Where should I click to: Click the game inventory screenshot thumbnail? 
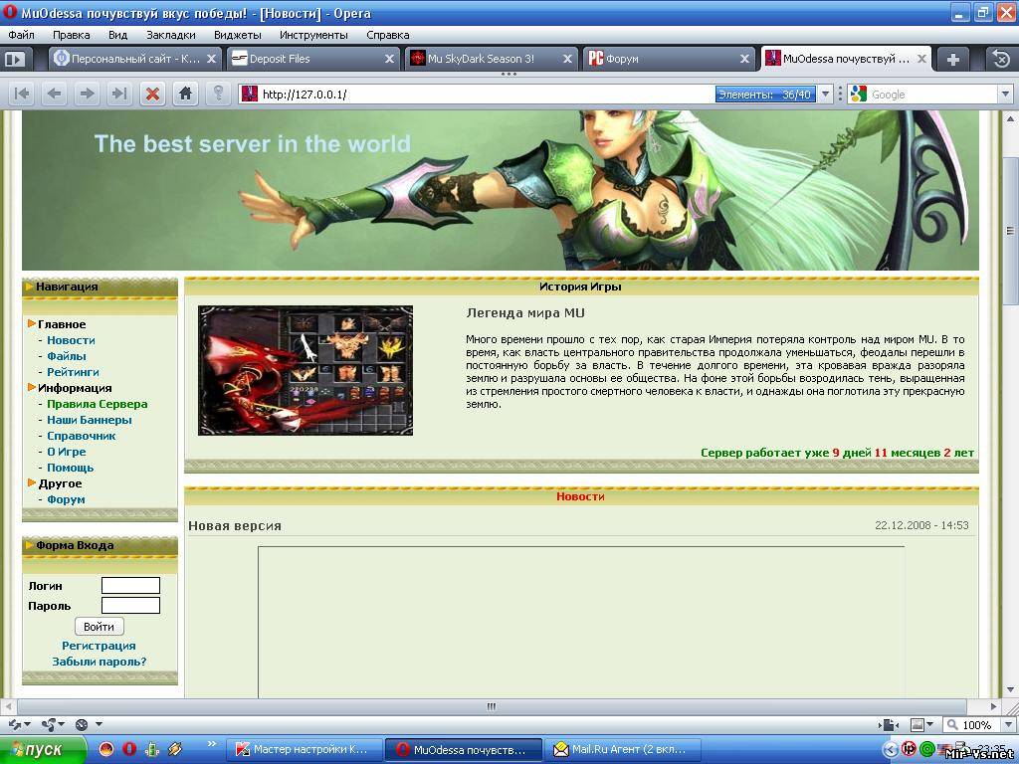pyautogui.click(x=306, y=370)
